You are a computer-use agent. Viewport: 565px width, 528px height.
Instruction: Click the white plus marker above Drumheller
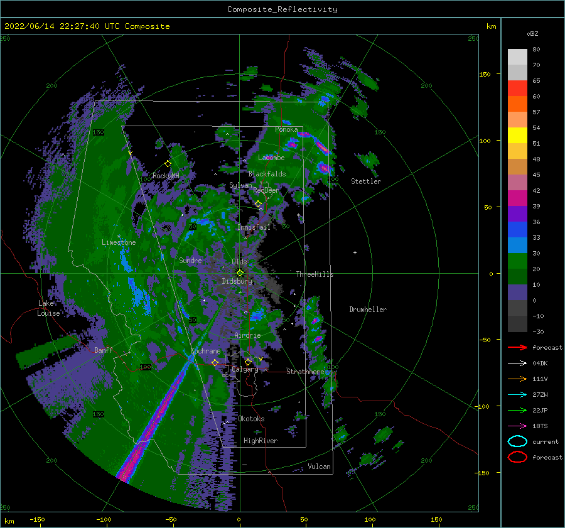pyautogui.click(x=355, y=252)
